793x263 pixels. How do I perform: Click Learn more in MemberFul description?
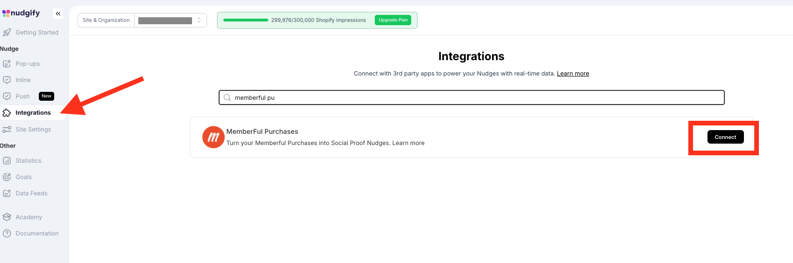tap(408, 143)
